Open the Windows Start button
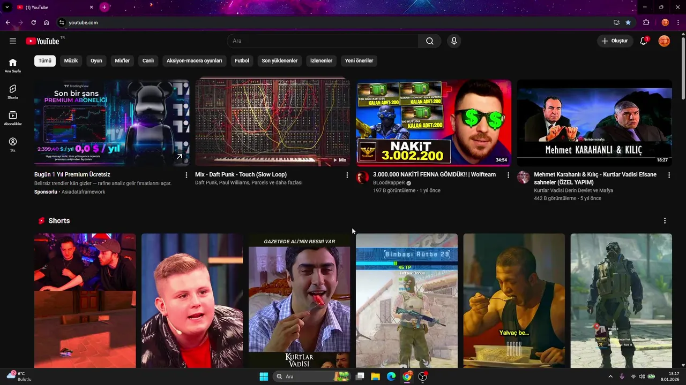The image size is (686, 385). 264,376
